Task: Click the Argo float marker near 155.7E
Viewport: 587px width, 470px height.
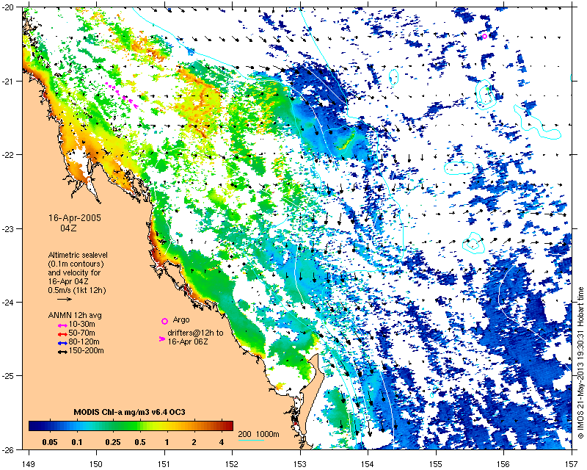Action: tap(484, 37)
